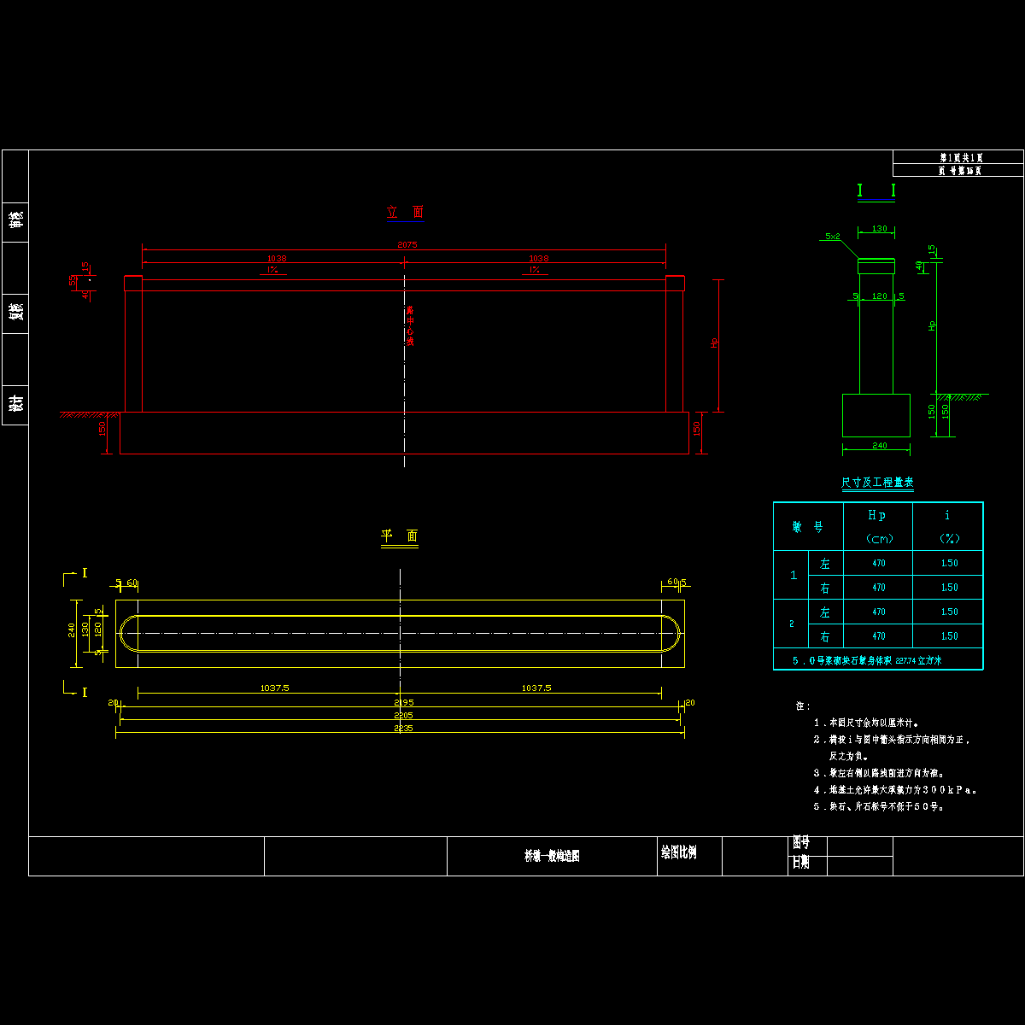Click the 审核 cell in the left strip
This screenshot has width=1025, height=1025.
[x=15, y=221]
